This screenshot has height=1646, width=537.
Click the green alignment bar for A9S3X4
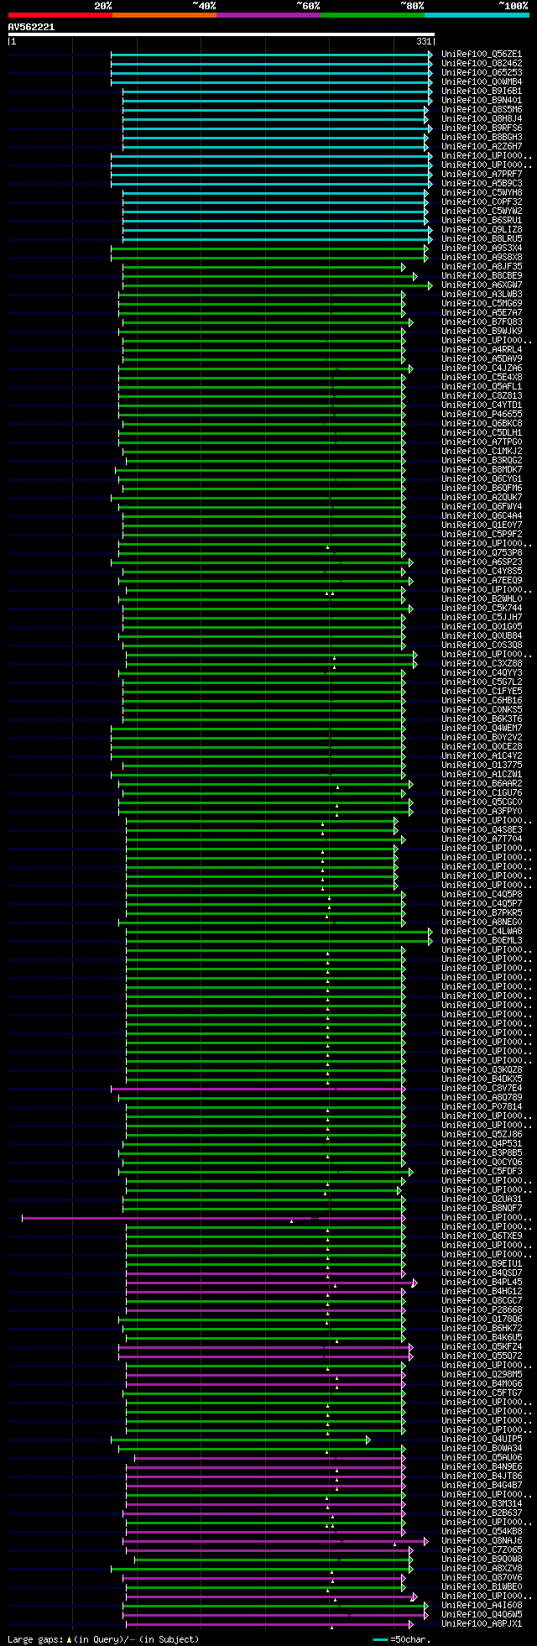pyautogui.click(x=267, y=248)
